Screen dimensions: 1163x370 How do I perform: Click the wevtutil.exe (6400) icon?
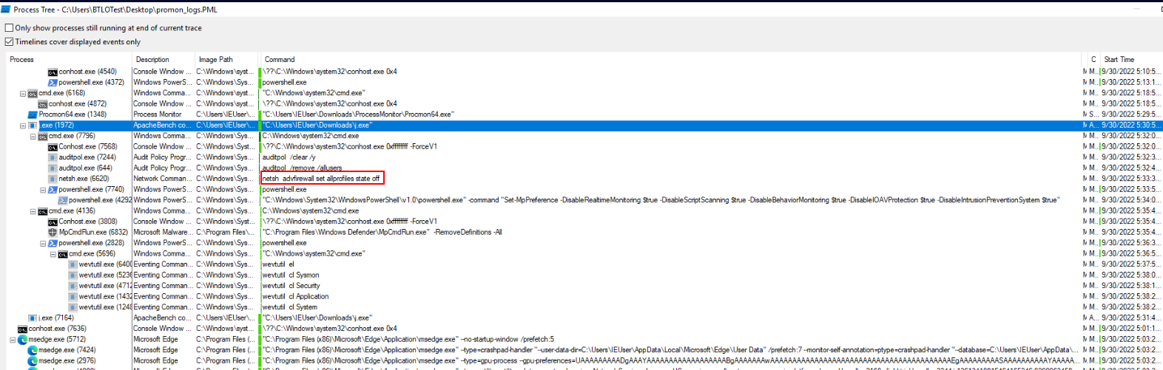click(73, 264)
